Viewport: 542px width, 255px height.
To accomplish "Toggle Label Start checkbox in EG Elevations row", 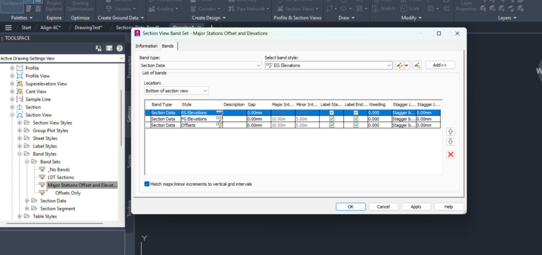I will [x=331, y=113].
